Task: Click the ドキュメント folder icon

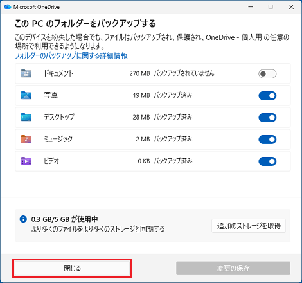Action: pos(26,73)
